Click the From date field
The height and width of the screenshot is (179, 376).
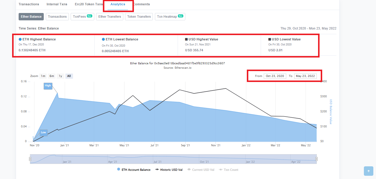pyautogui.click(x=275, y=76)
